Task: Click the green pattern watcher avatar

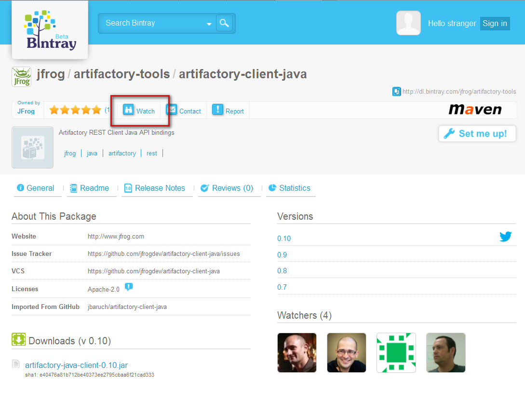Action: point(396,352)
